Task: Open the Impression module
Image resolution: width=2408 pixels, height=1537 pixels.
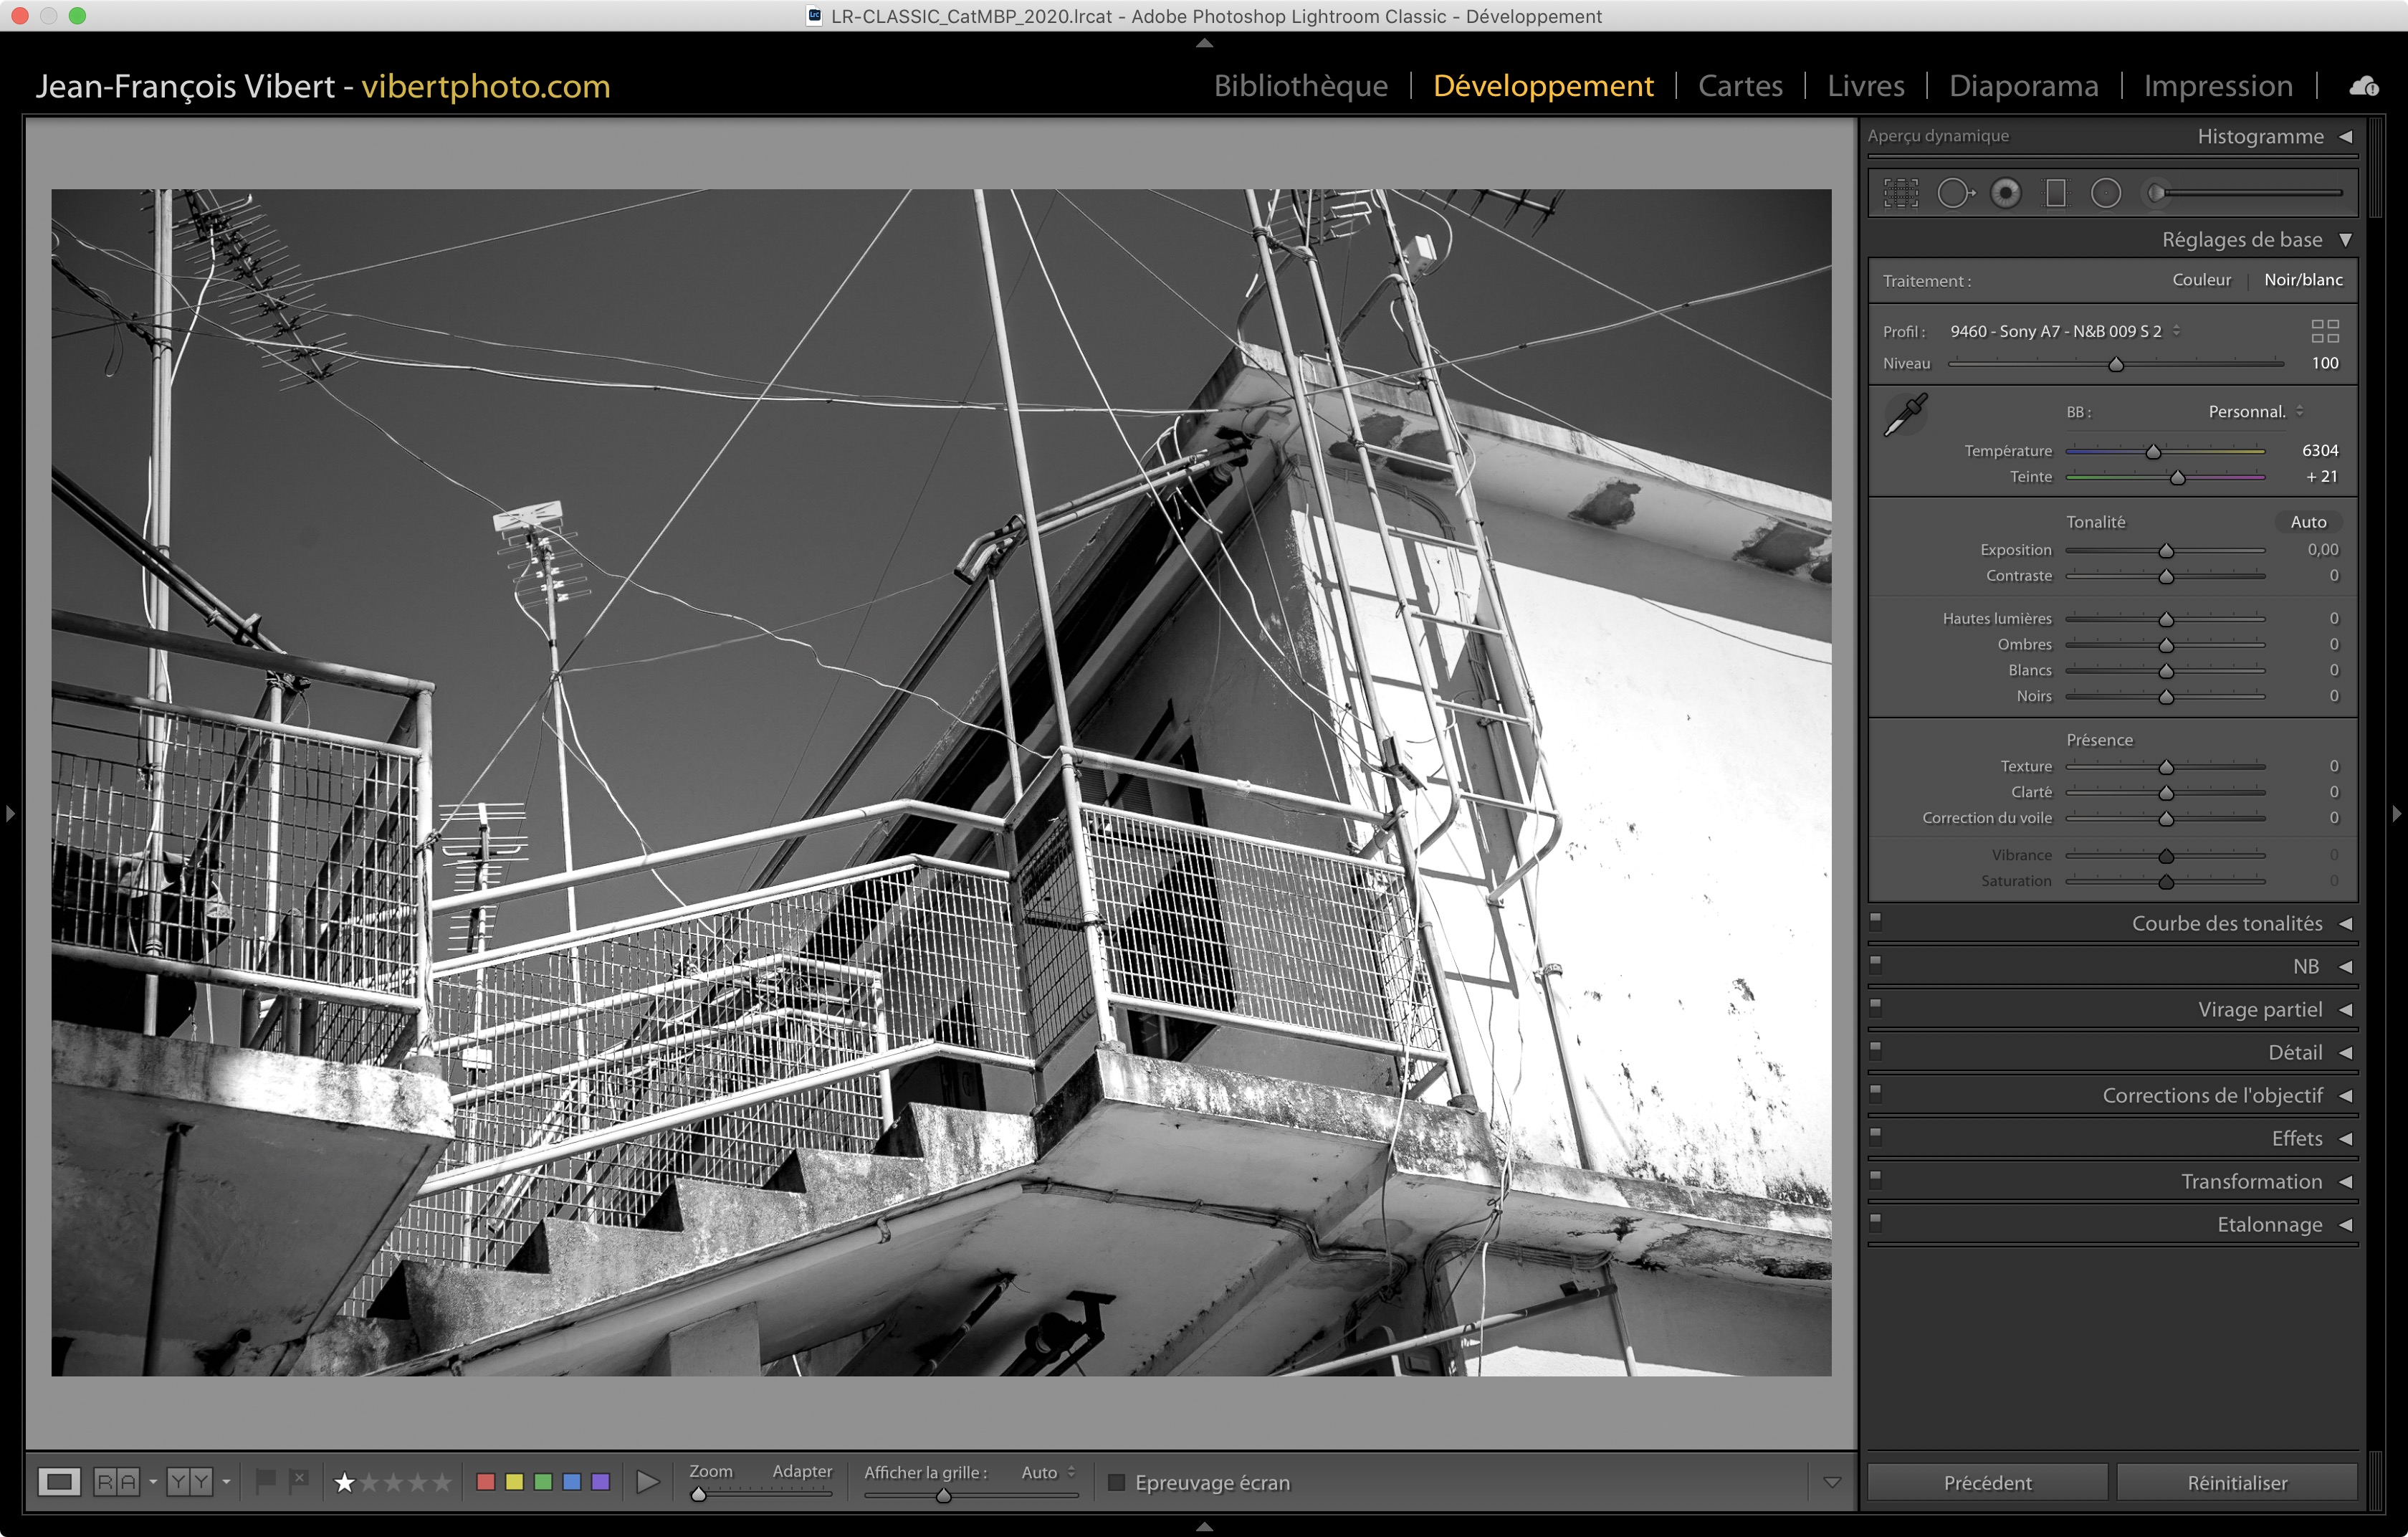Action: pos(2217,86)
